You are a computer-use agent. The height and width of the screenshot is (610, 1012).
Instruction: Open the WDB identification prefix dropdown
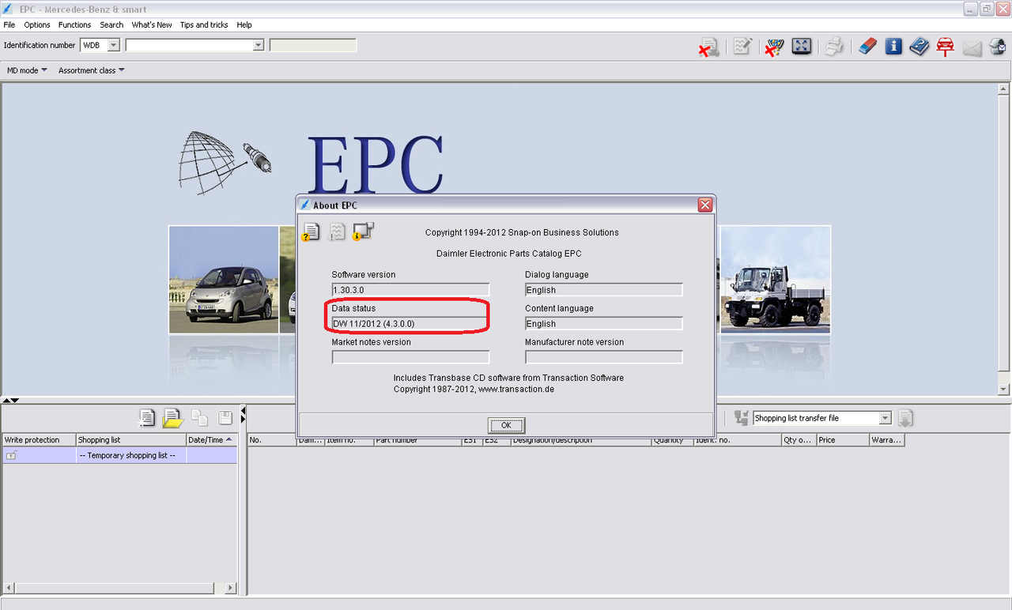pos(113,45)
